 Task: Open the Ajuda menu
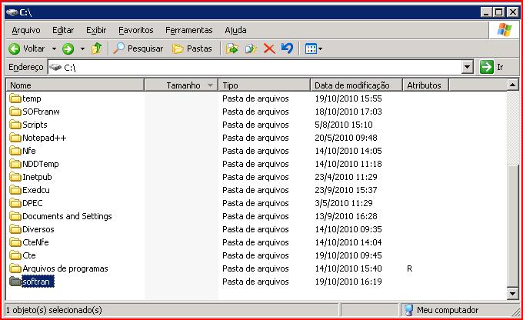point(235,30)
